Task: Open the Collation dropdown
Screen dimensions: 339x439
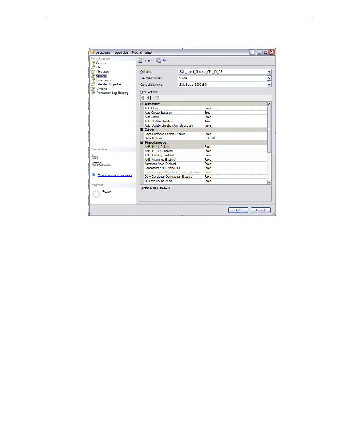Action: coord(269,72)
